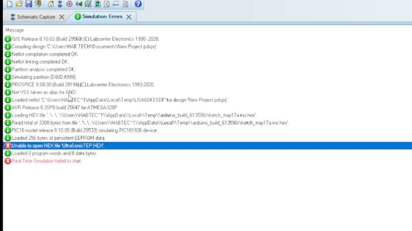Open the Design Explorer icon
The width and height of the screenshot is (412, 231).
coord(97,4)
